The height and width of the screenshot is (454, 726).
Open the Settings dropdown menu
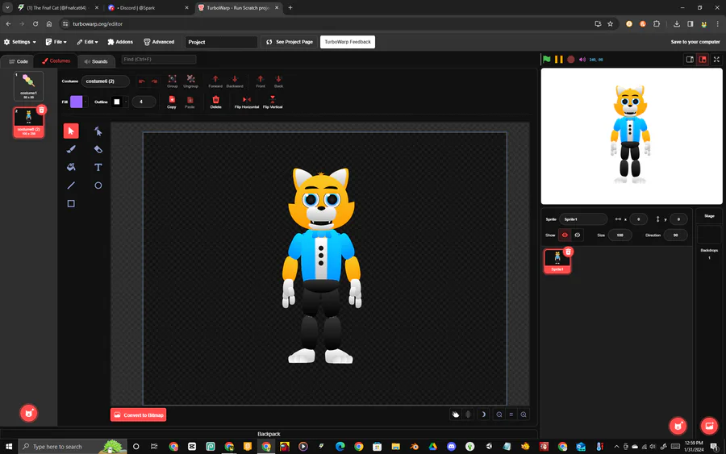point(20,42)
